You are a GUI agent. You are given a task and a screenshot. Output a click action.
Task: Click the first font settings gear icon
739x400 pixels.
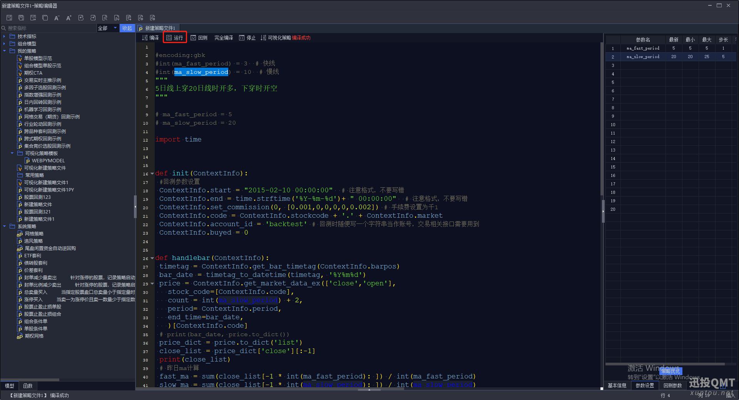click(x=140, y=18)
